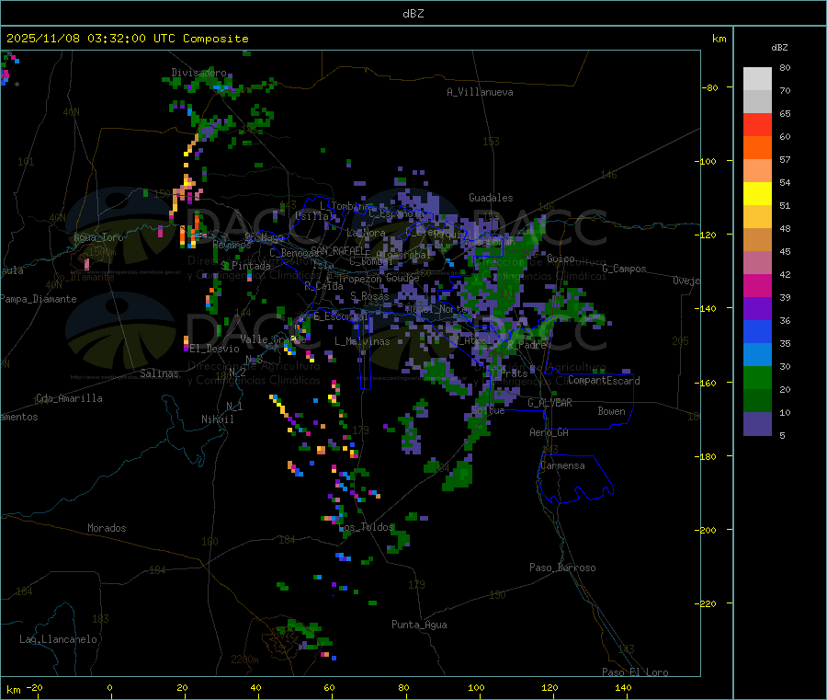Select the orange 57 dBZ legend swatch
This screenshot has width=827, height=700.
pos(757,148)
